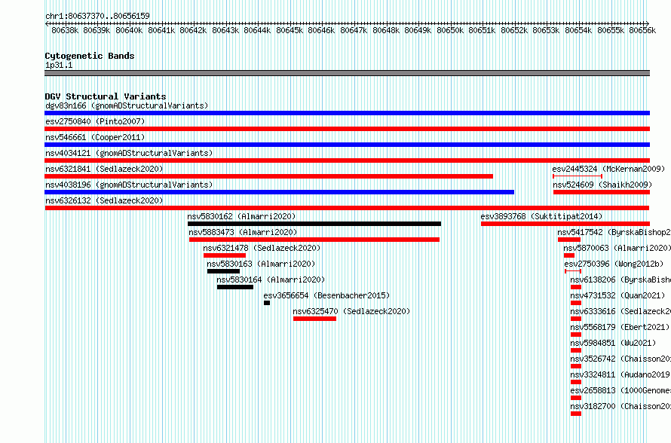Viewport: 671px width, 443px height.
Task: Open nsv5883473 (Almarri2020) label
Action: click(x=243, y=232)
